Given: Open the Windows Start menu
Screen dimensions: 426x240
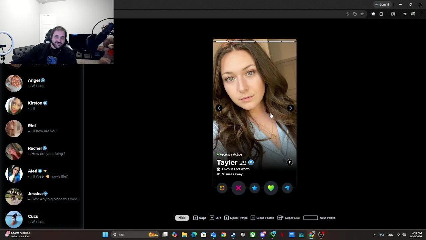Looking at the screenshot, I should pyautogui.click(x=105, y=235).
